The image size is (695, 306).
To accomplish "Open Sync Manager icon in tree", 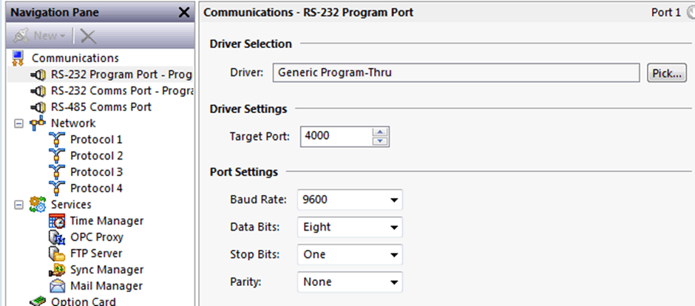I will pyautogui.click(x=57, y=270).
